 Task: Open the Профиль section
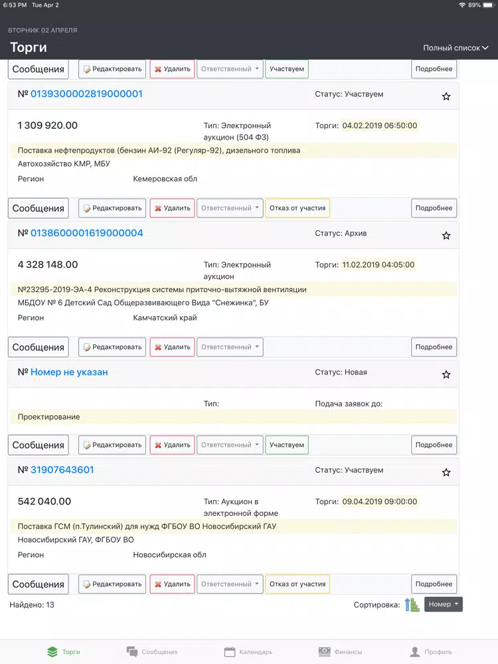[431, 652]
